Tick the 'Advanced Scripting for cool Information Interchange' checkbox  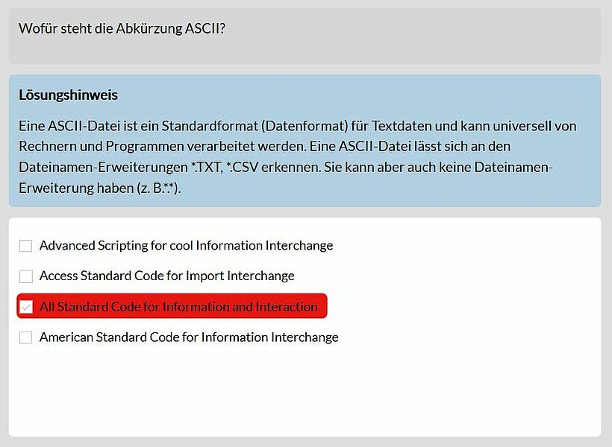click(26, 246)
